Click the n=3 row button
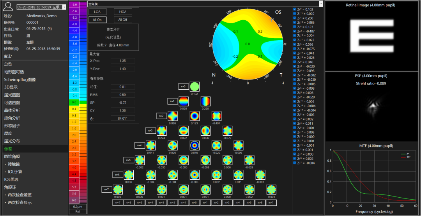The width and height of the screenshot is (421, 216). coord(150,131)
